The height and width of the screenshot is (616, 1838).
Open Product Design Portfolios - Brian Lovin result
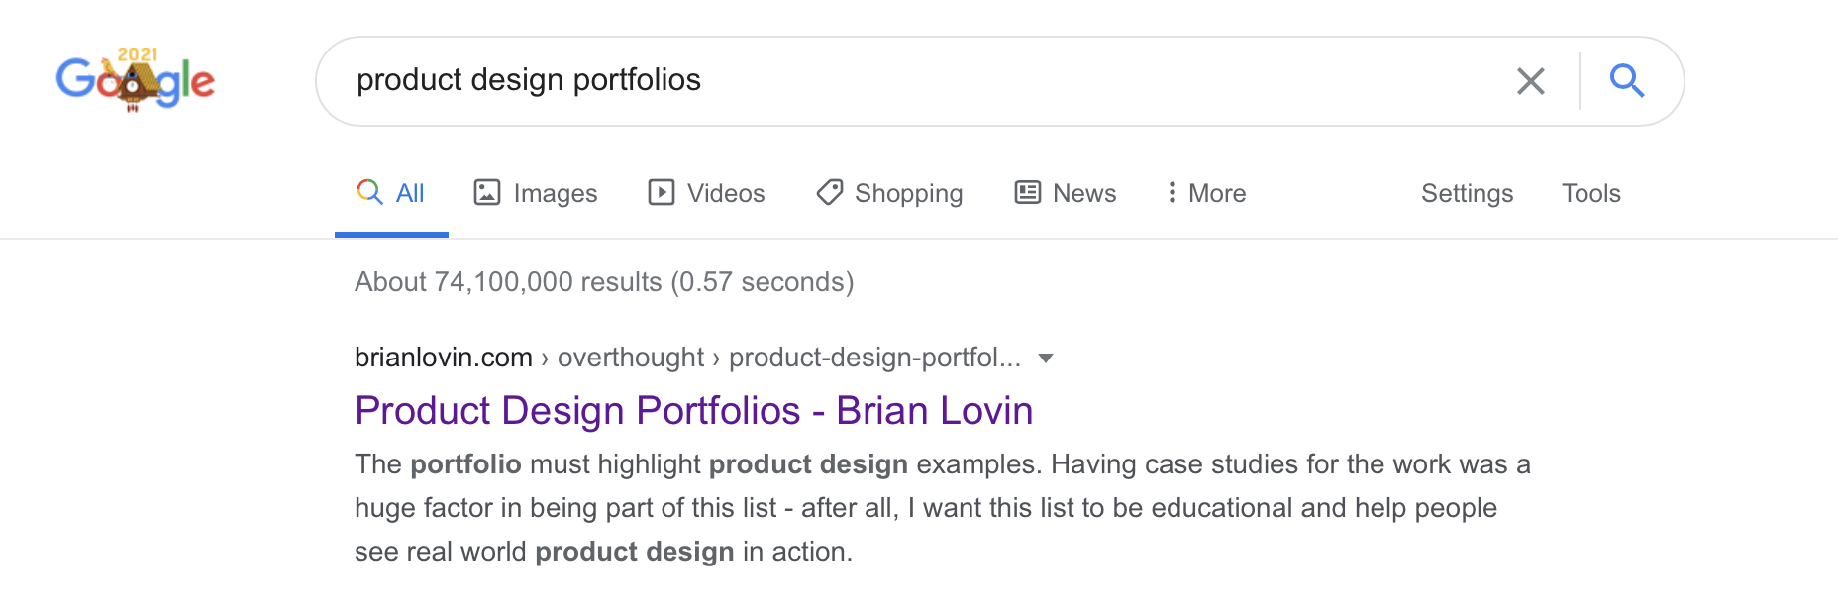(693, 411)
